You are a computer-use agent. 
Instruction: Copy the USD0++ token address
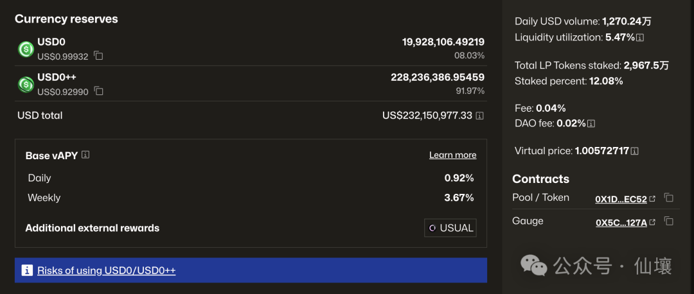point(98,91)
